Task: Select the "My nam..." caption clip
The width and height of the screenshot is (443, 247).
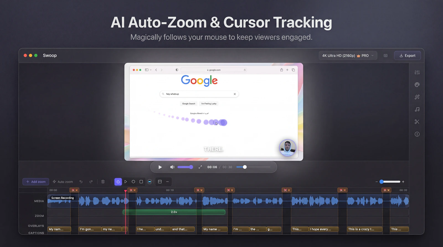Action: [59, 229]
